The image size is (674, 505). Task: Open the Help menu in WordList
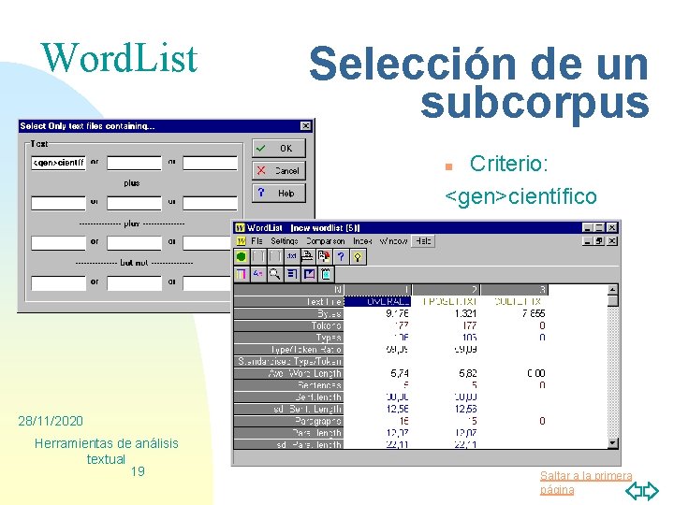coord(423,241)
